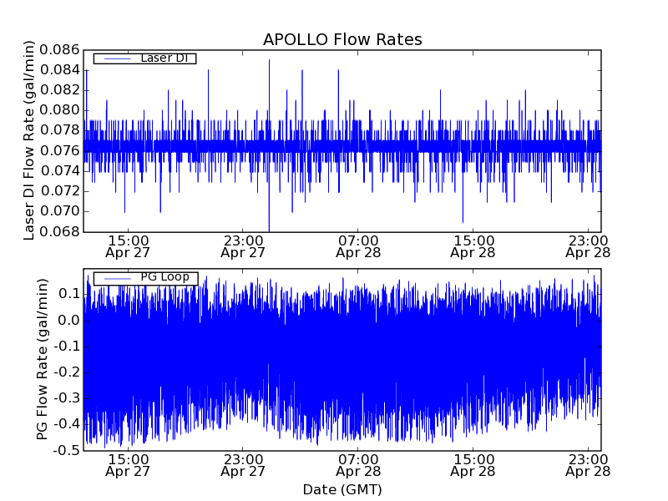
Task: Select the -0.4 tick on PG flow axis
Action: coord(67,424)
